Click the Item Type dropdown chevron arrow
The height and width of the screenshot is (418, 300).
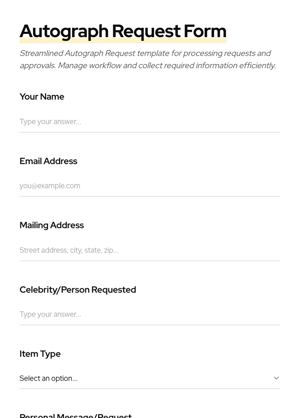point(276,378)
